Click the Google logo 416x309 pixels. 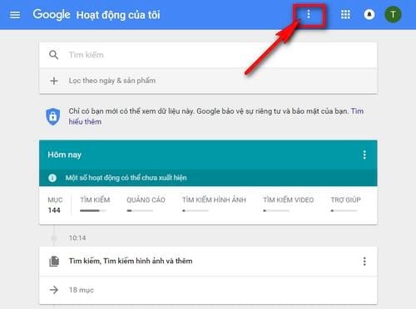[x=52, y=14]
